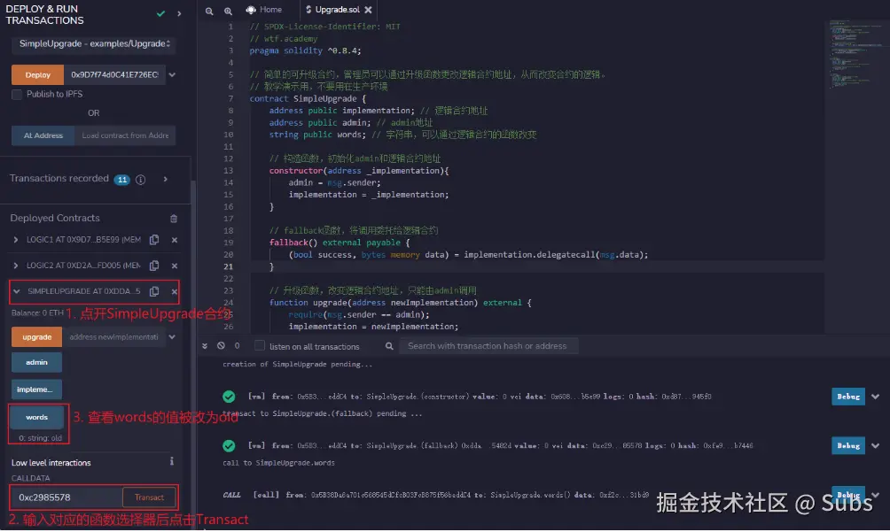890x532 pixels.
Task: Clear the terminal console output
Action: click(x=219, y=345)
